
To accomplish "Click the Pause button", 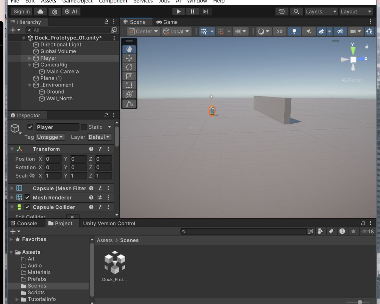I will click(192, 12).
